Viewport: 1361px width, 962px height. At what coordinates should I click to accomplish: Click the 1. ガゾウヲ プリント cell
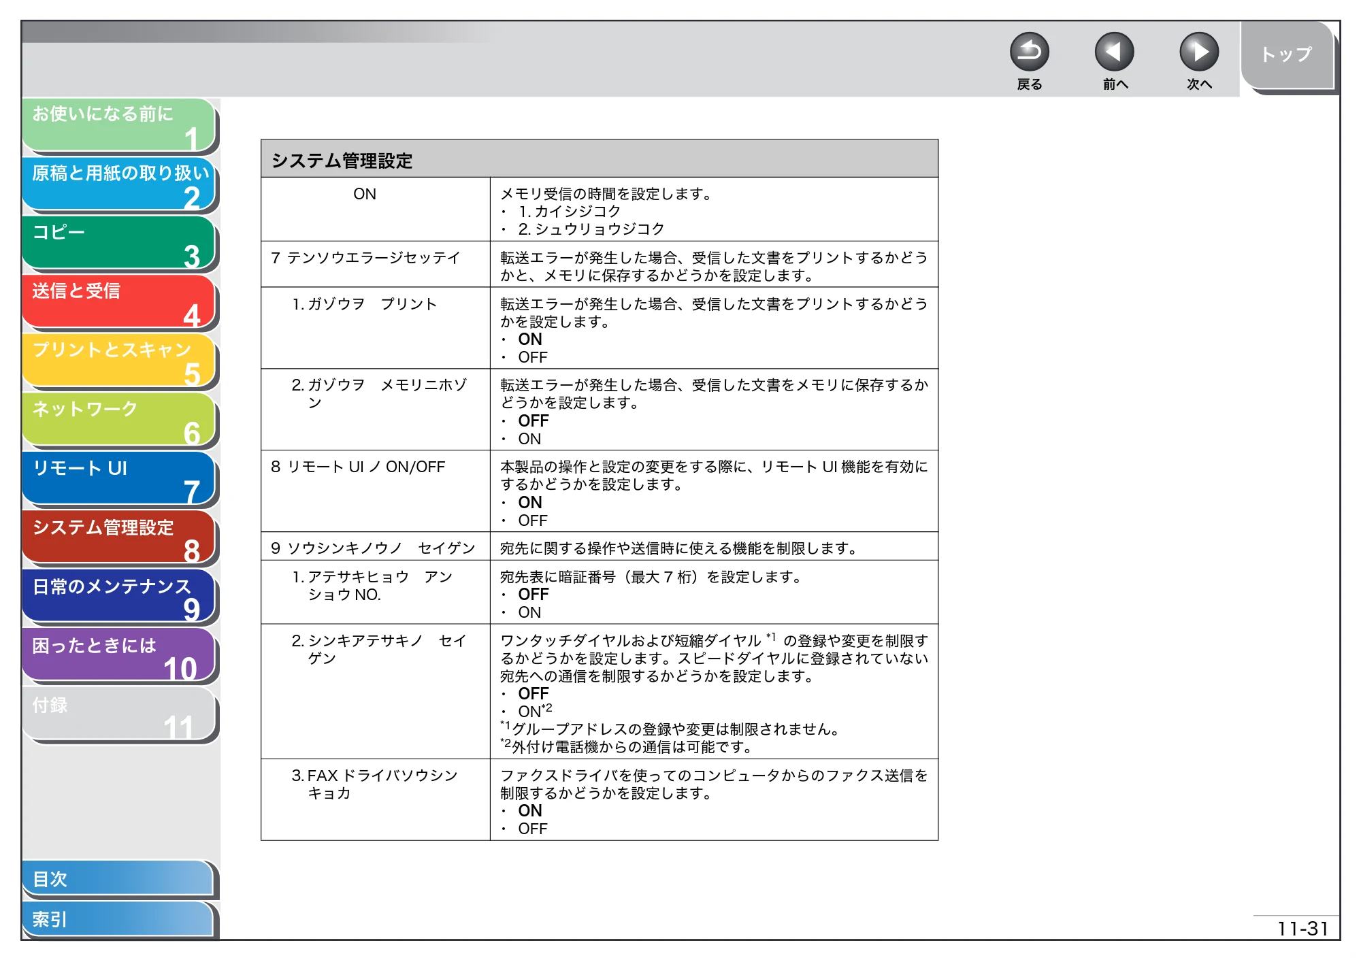pos(376,329)
